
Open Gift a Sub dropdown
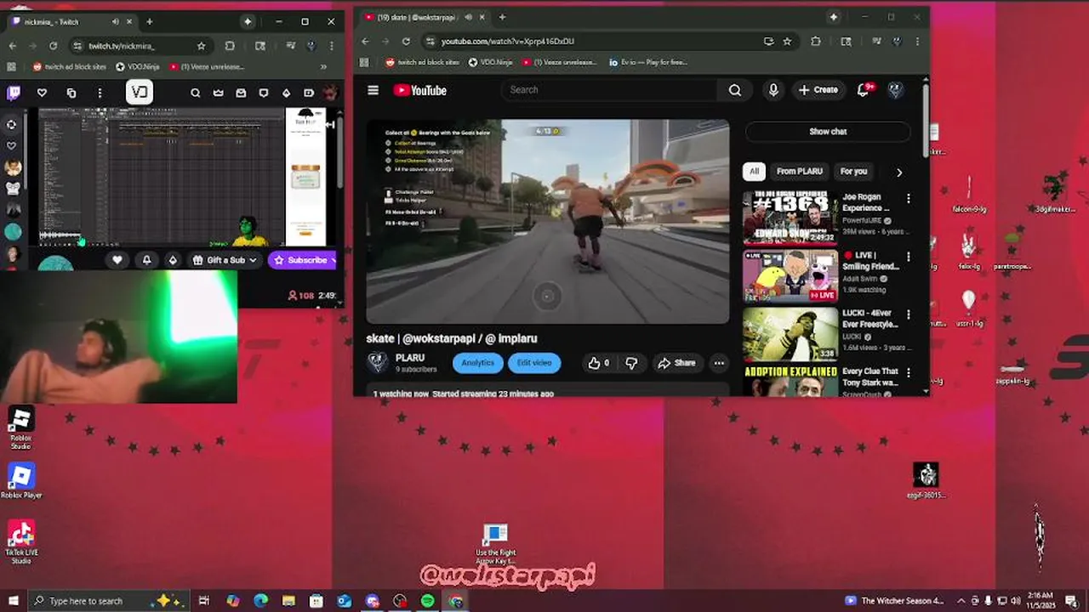(x=225, y=260)
